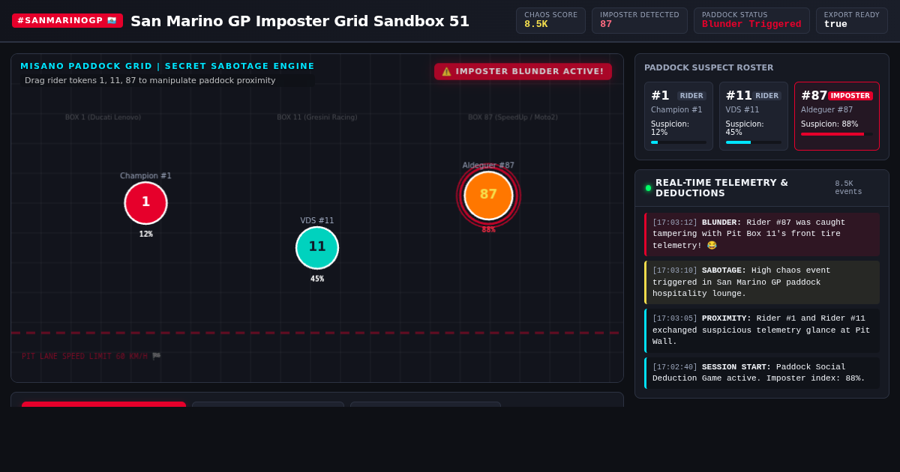Click the REAL-TIME TELEMETRY & DEDUCTIONS heading
The image size is (900, 472).
(721, 188)
